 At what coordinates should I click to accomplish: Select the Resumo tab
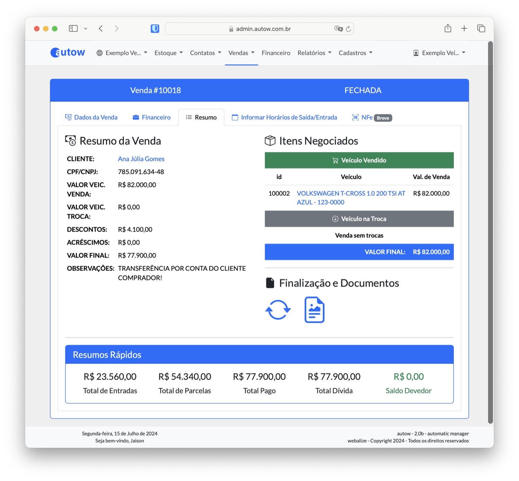tap(201, 117)
